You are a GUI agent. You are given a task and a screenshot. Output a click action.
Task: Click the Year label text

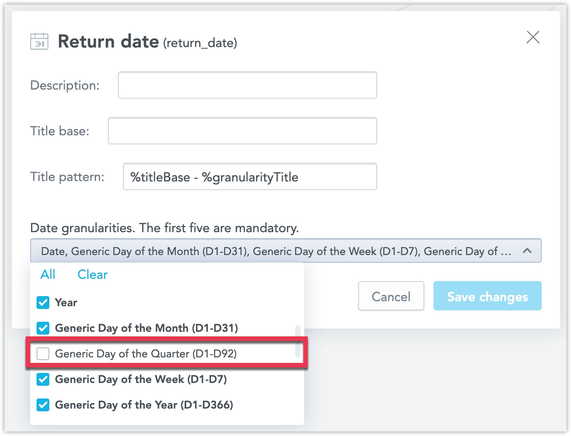65,303
